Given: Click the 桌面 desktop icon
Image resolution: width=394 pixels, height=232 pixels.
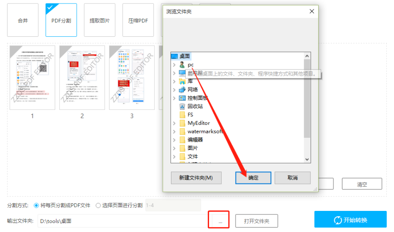Looking at the screenshot, I should click(175, 56).
